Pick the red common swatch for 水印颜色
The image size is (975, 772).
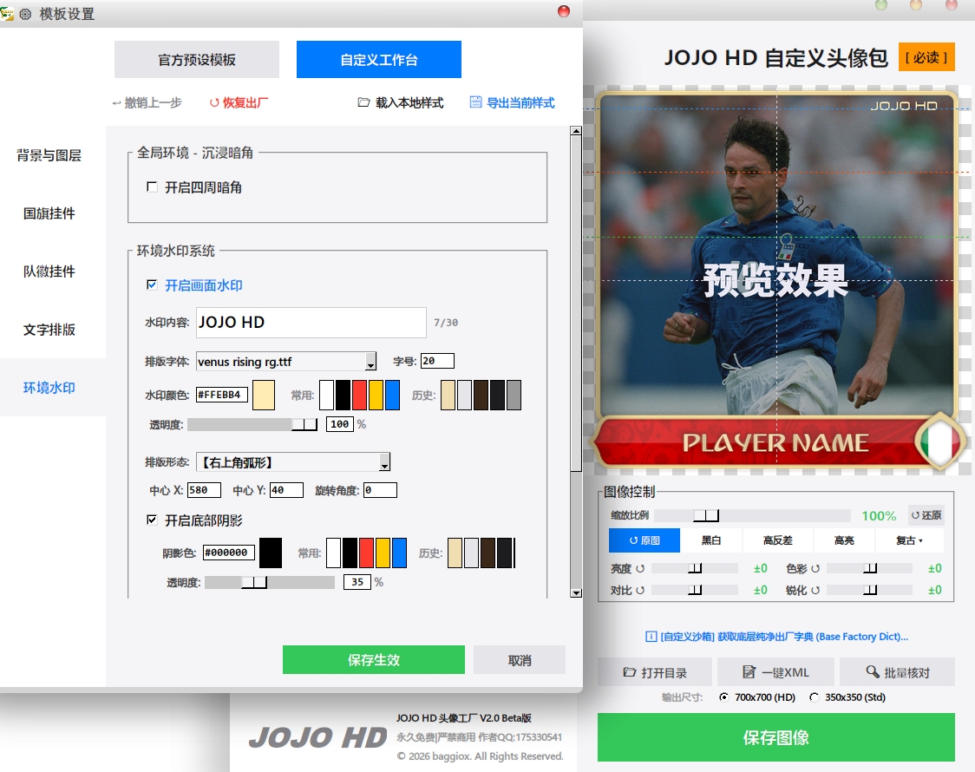pyautogui.click(x=359, y=396)
